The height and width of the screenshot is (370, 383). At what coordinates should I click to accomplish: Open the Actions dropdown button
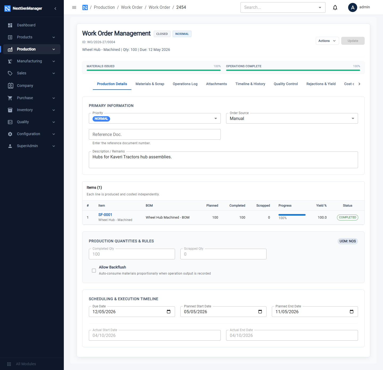click(327, 41)
